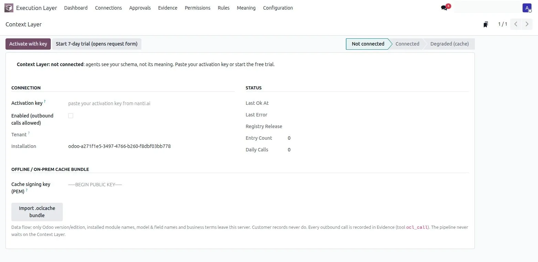Click the Registry Release label
The image size is (538, 262).
click(x=264, y=126)
